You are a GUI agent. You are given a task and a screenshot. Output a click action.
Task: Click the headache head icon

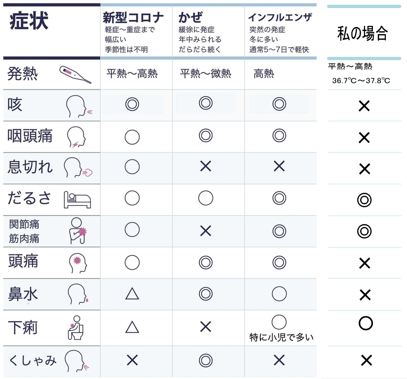click(x=76, y=262)
